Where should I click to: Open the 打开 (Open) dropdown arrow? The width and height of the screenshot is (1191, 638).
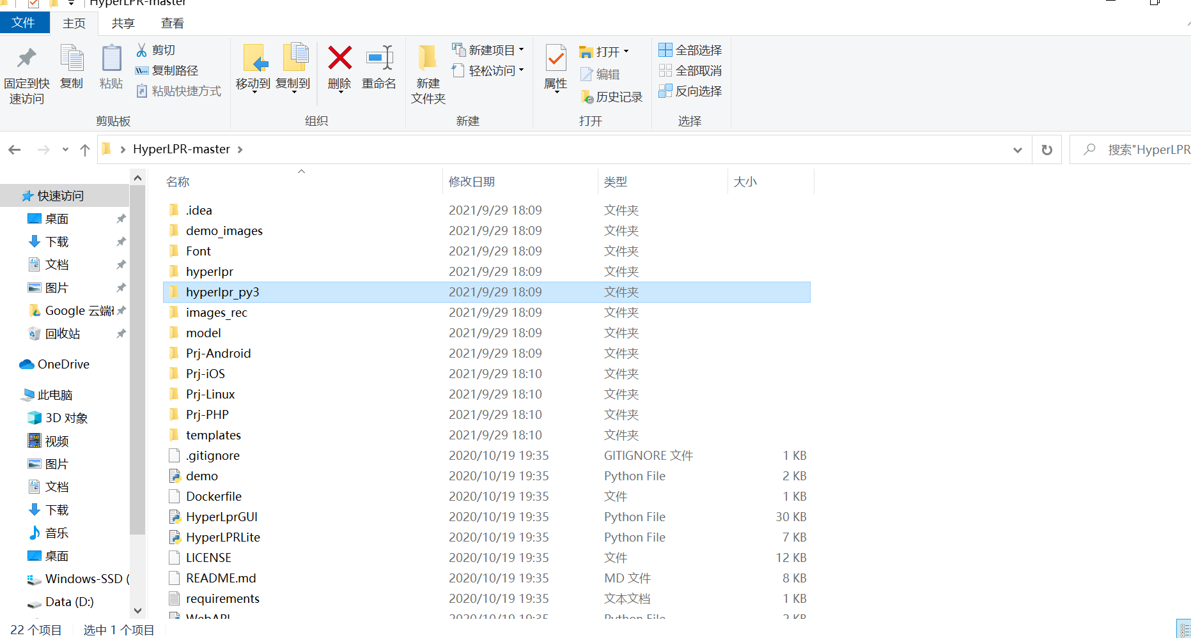point(625,51)
